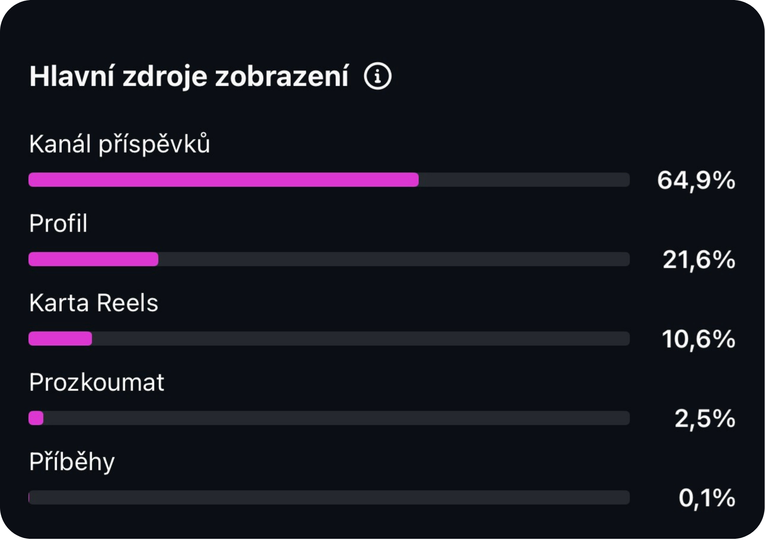
Task: Click empty gray part of Kanál příspěvků bar
Action: coord(524,180)
